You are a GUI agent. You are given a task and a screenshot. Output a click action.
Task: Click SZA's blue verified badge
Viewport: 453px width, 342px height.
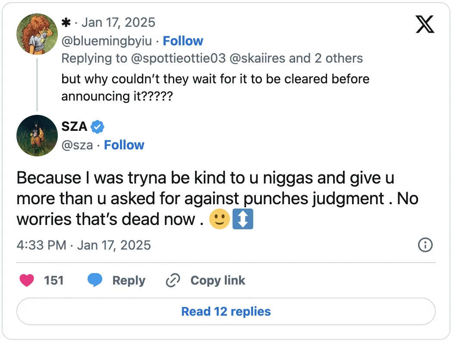[98, 127]
